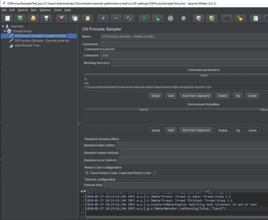The width and height of the screenshot is (268, 220).
Task: Open Search with binoculars icon
Action: coord(227,18)
